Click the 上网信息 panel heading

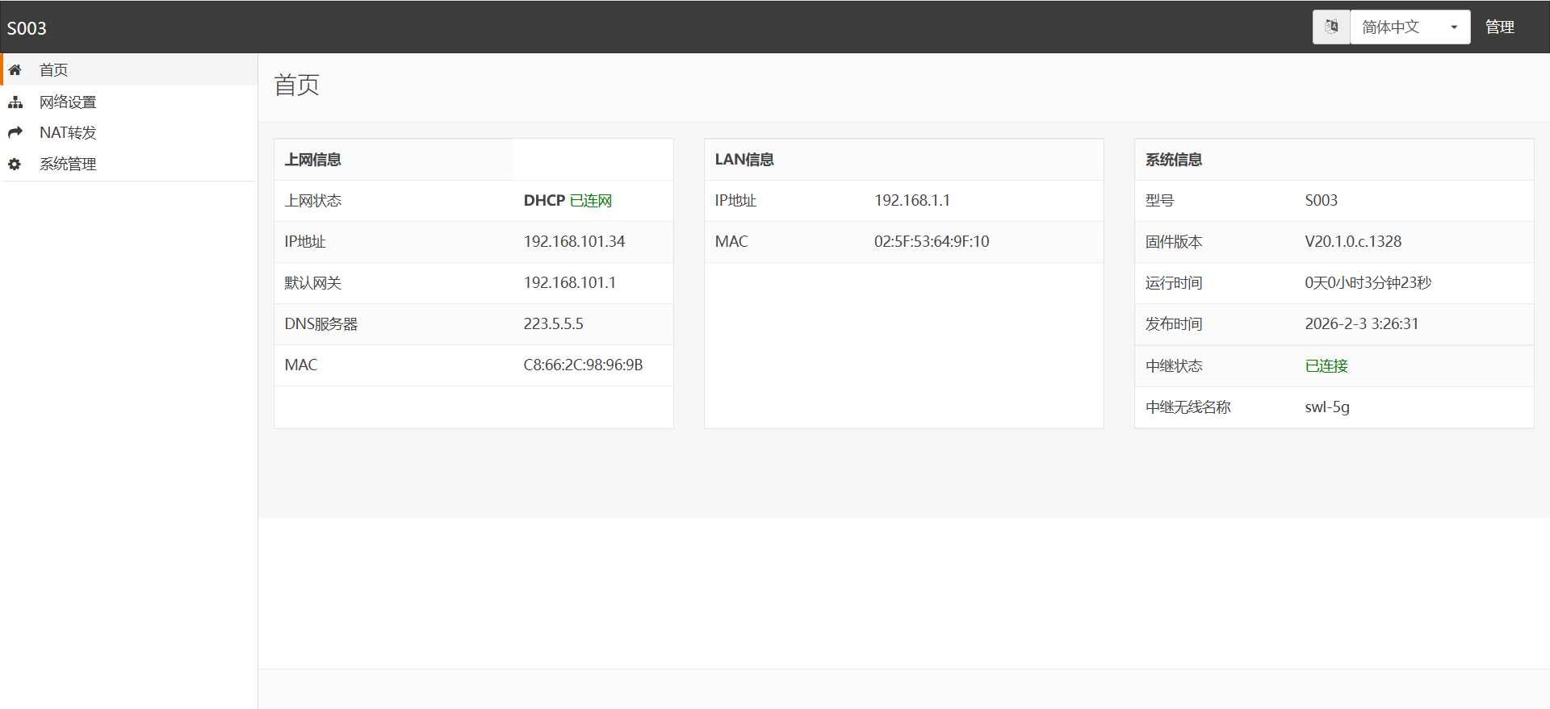coord(313,160)
